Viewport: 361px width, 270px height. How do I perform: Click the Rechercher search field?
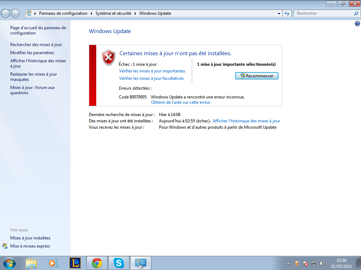tap(324, 13)
